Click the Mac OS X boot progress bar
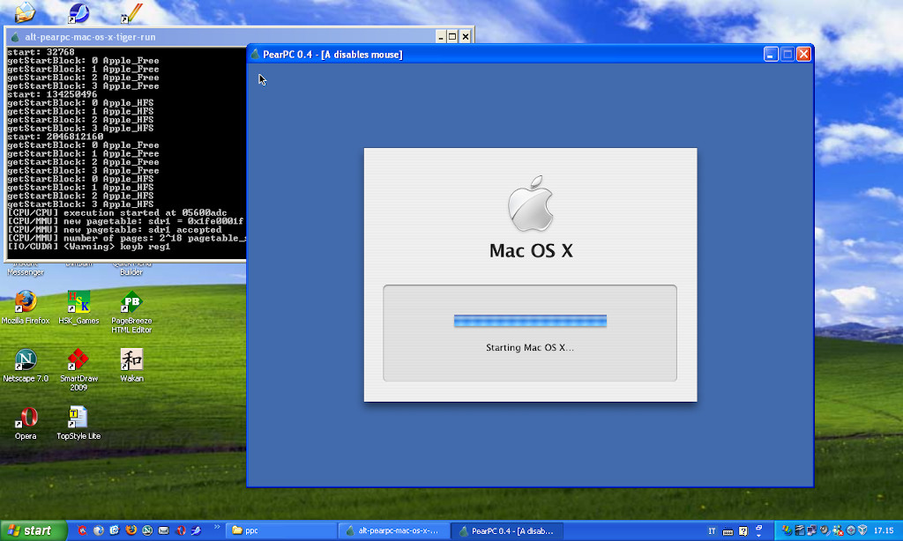Viewport: 903px width, 541px height. point(530,321)
